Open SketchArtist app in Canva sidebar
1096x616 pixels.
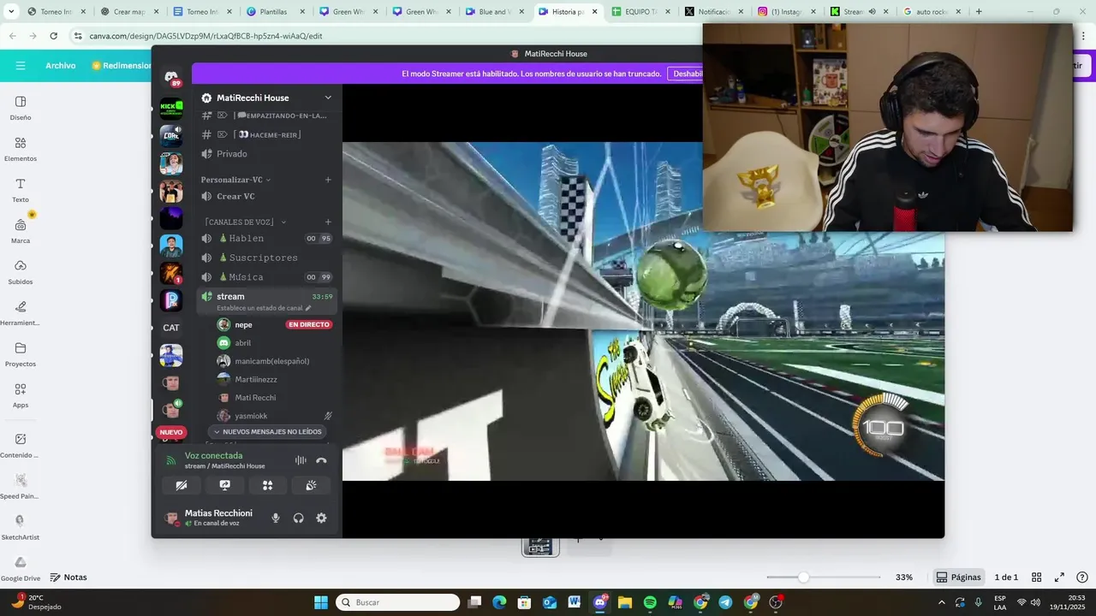[21, 526]
